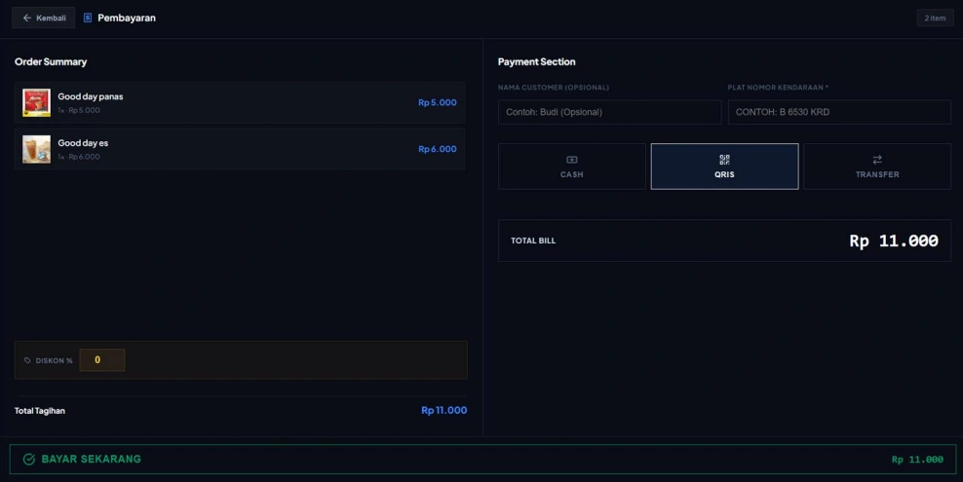
Task: Click the Total Tagihan label
Action: pos(40,411)
